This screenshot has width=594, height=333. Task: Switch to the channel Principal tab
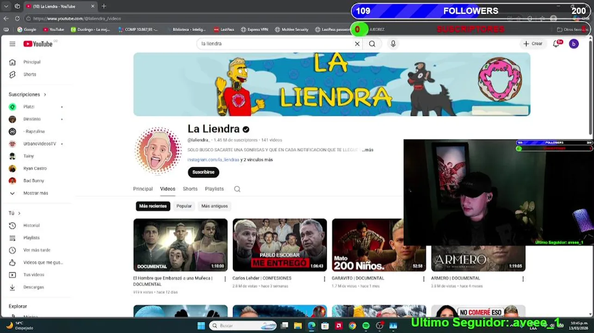pos(143,189)
